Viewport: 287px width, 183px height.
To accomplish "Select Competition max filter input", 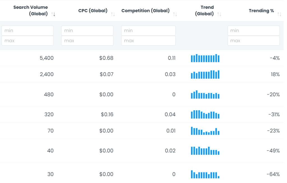I will coord(148,41).
